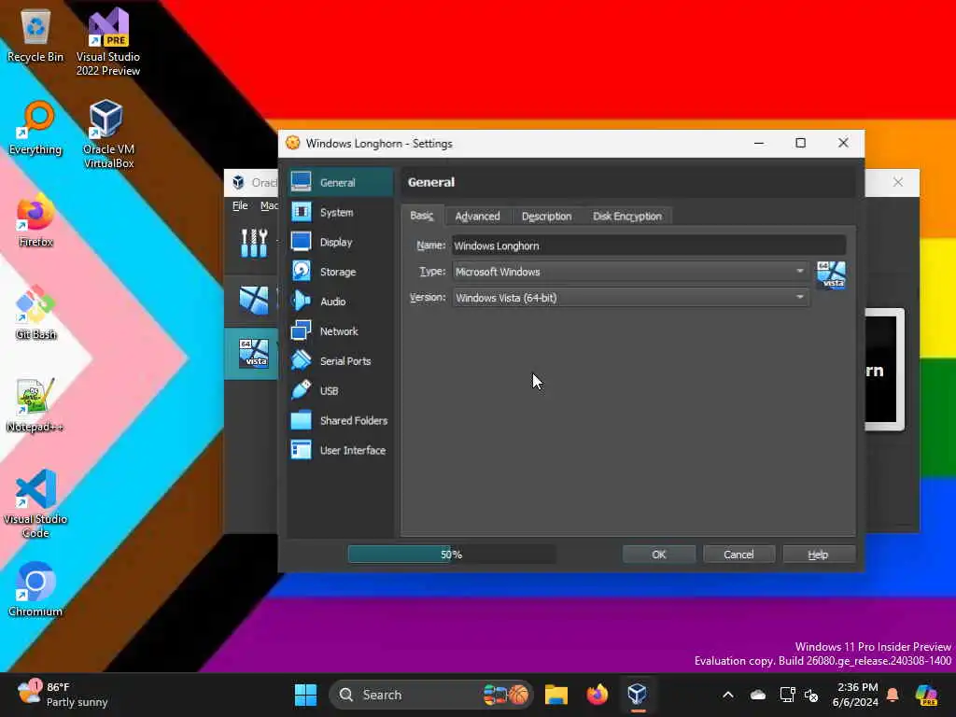Show hidden icons in system tray
This screenshot has height=717, width=956.
(x=728, y=695)
